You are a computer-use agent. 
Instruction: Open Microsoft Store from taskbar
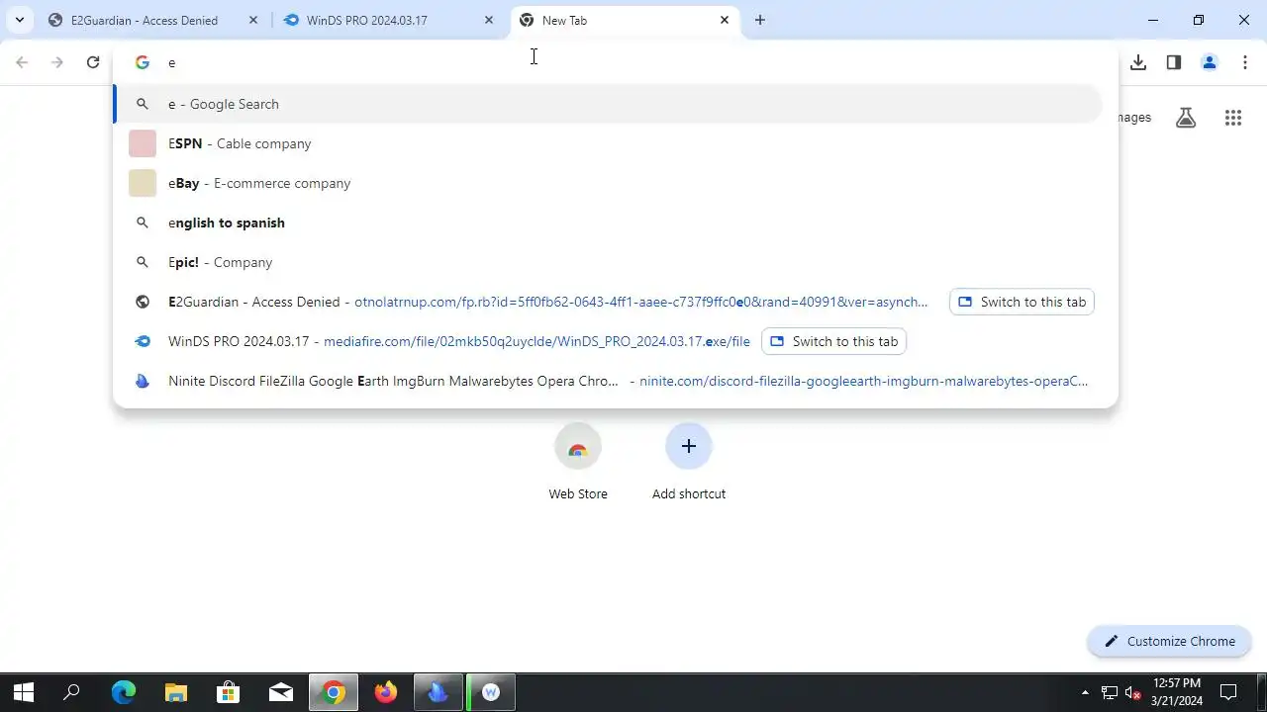point(229,693)
